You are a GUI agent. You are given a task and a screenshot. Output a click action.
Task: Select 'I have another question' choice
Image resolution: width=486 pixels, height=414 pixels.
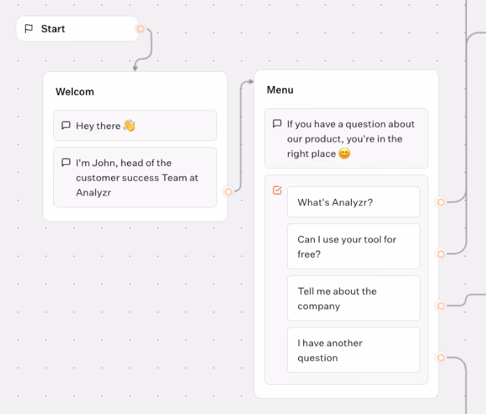353,350
